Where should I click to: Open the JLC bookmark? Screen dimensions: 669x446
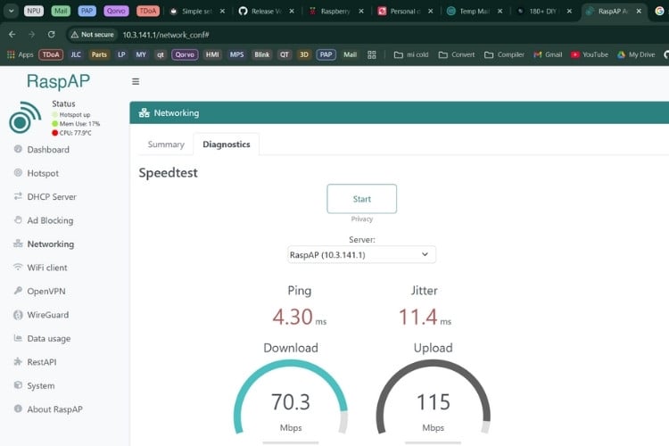pyautogui.click(x=76, y=54)
